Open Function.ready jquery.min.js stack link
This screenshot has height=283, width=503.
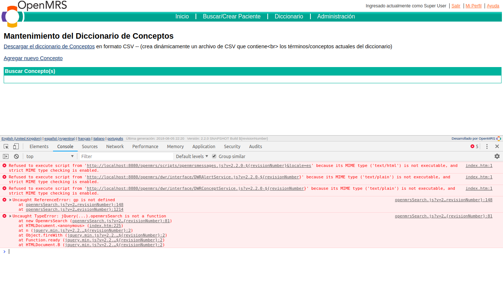tap(113, 240)
